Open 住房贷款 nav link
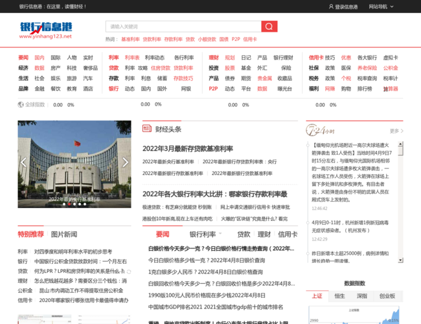The height and width of the screenshot is (324, 421). [161, 68]
